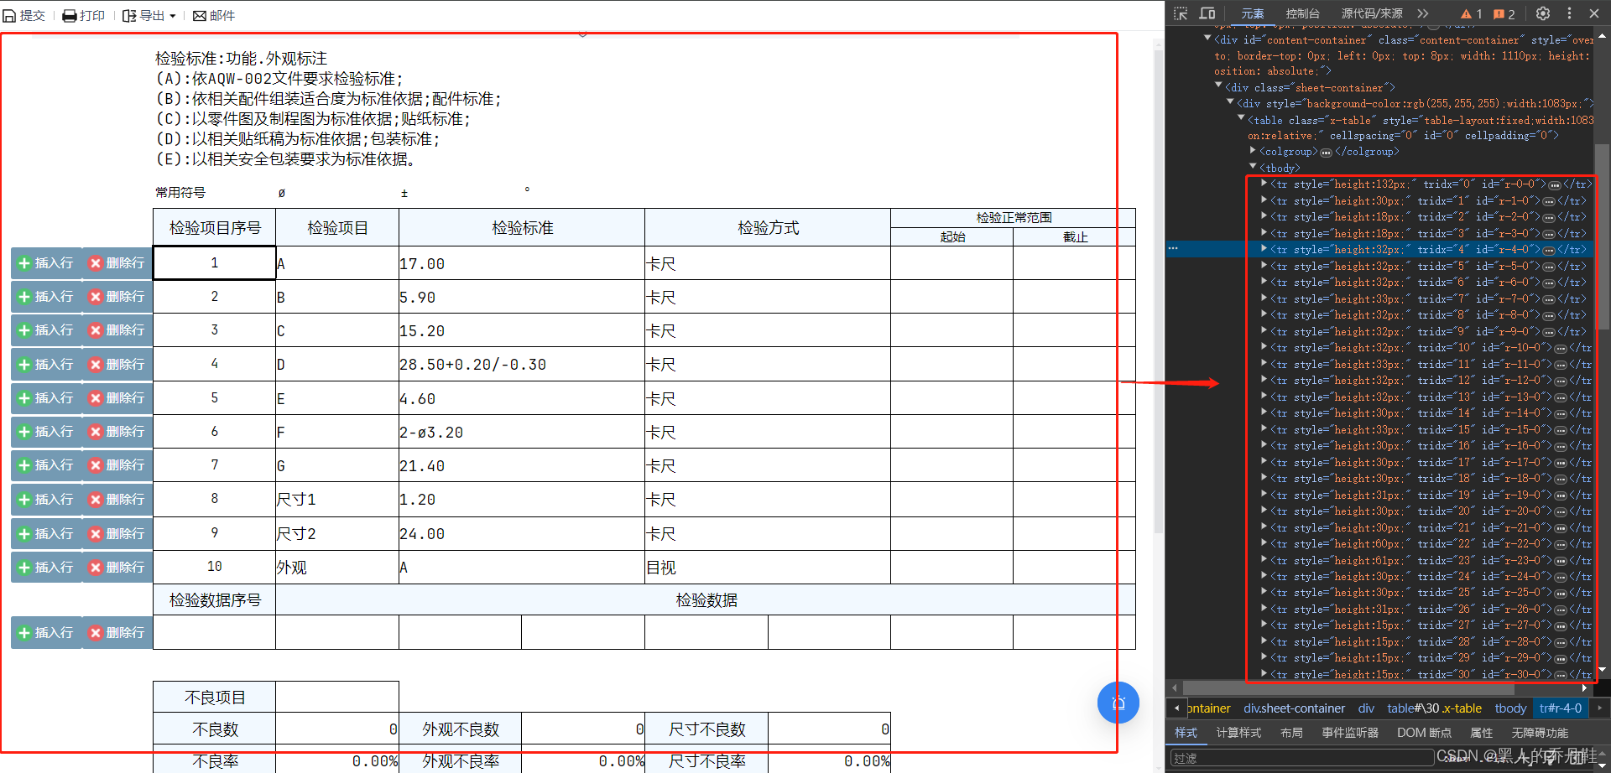Delete row for inspection item 7
1611x773 pixels.
pos(117,465)
